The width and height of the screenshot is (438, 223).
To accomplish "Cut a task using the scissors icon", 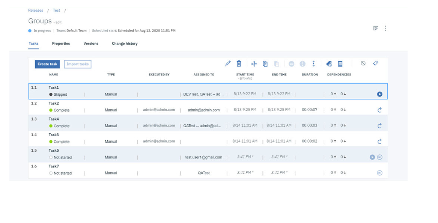I will pyautogui.click(x=254, y=63).
